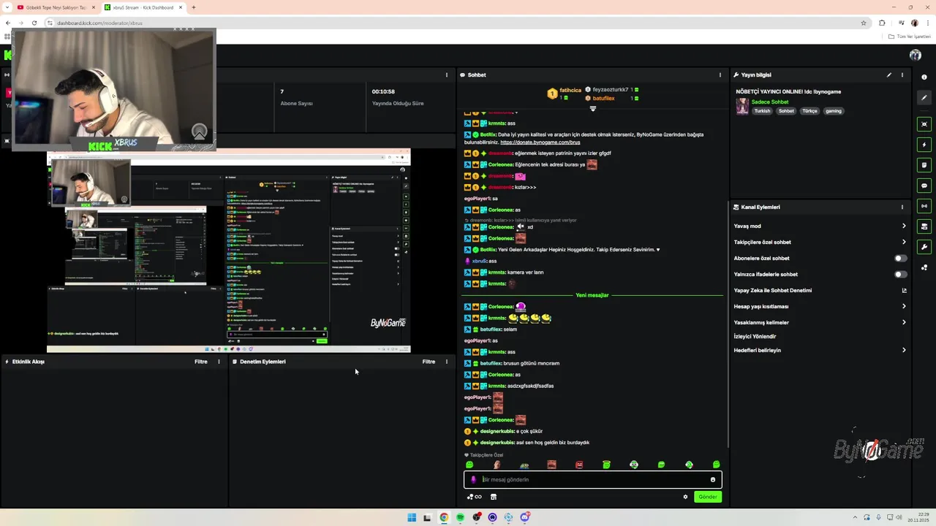Click the broadcast signal sidebar icon
The image size is (936, 526).
click(x=924, y=206)
